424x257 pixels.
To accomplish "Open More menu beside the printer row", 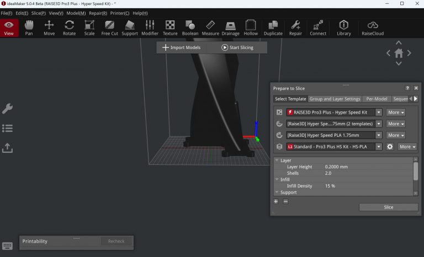I will pyautogui.click(x=396, y=112).
